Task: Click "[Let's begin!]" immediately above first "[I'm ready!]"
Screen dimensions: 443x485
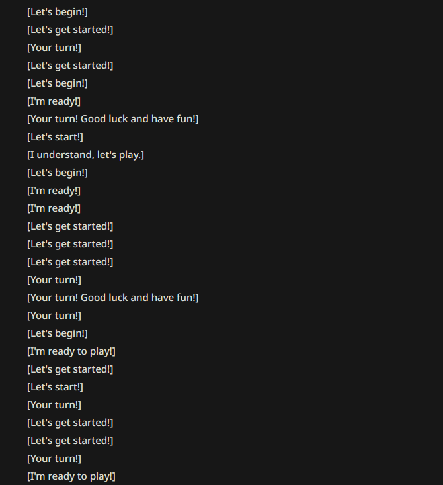Action: [58, 83]
